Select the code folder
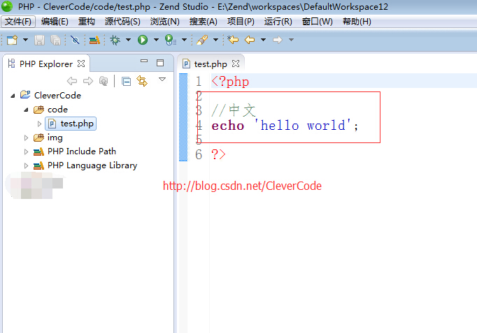This screenshot has width=477, height=333. click(x=57, y=110)
